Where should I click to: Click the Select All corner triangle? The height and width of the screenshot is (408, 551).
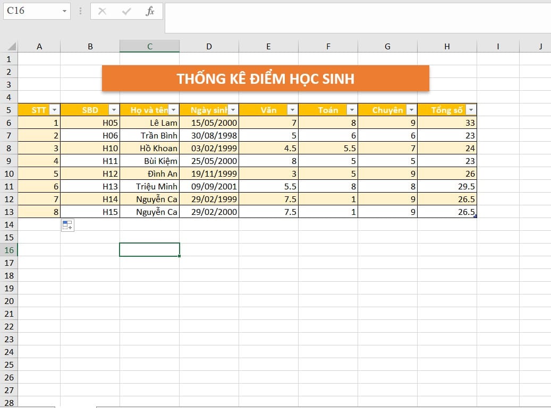(12, 47)
